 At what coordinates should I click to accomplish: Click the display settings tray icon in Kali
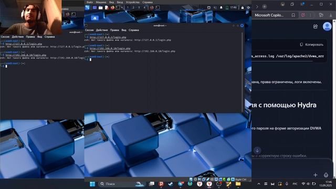click(x=209, y=7)
